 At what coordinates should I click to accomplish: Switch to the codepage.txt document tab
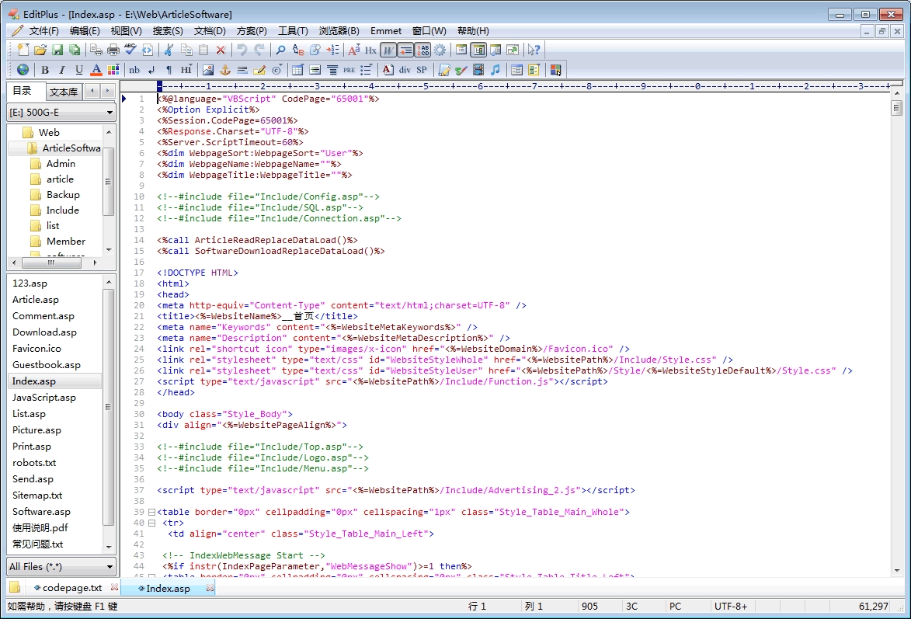tap(71, 588)
